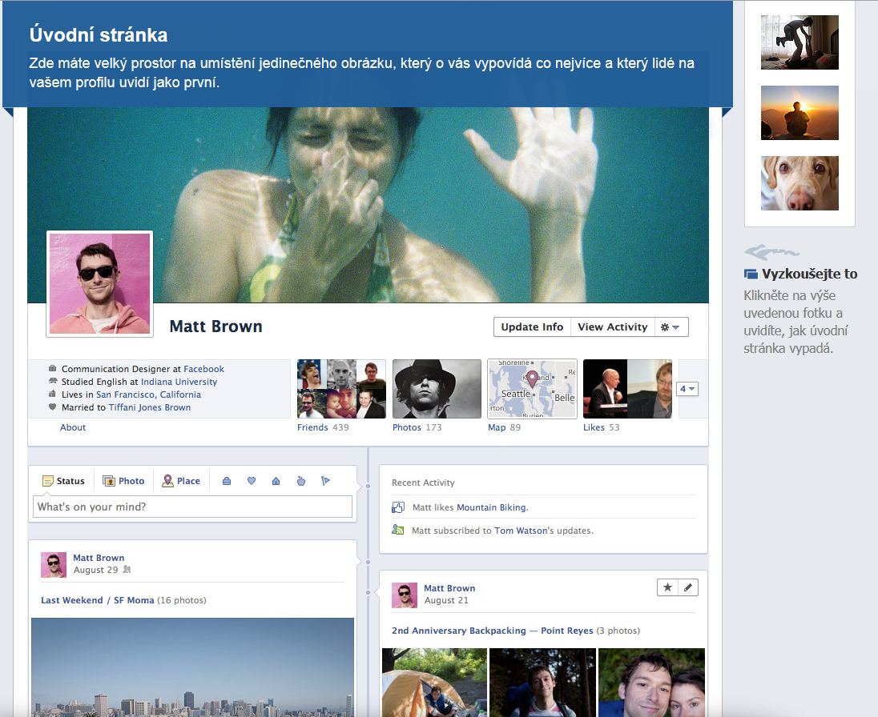This screenshot has height=717, width=878.
Task: Select the Place tab in the composer
Action: 181,481
